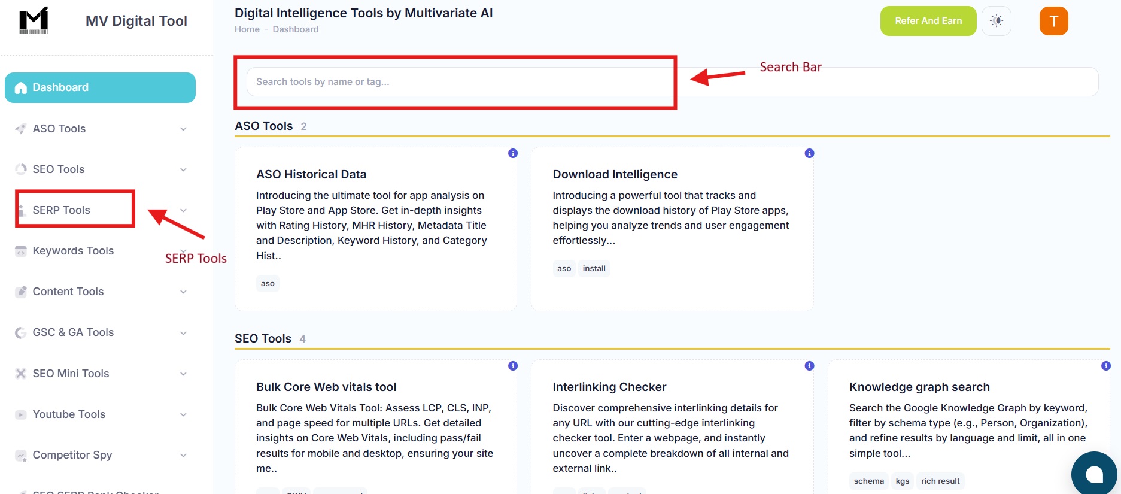Click the aso tag on ASO Historical Data

click(268, 283)
